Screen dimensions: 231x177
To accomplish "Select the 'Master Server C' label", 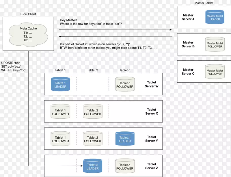I will tap(188, 72).
